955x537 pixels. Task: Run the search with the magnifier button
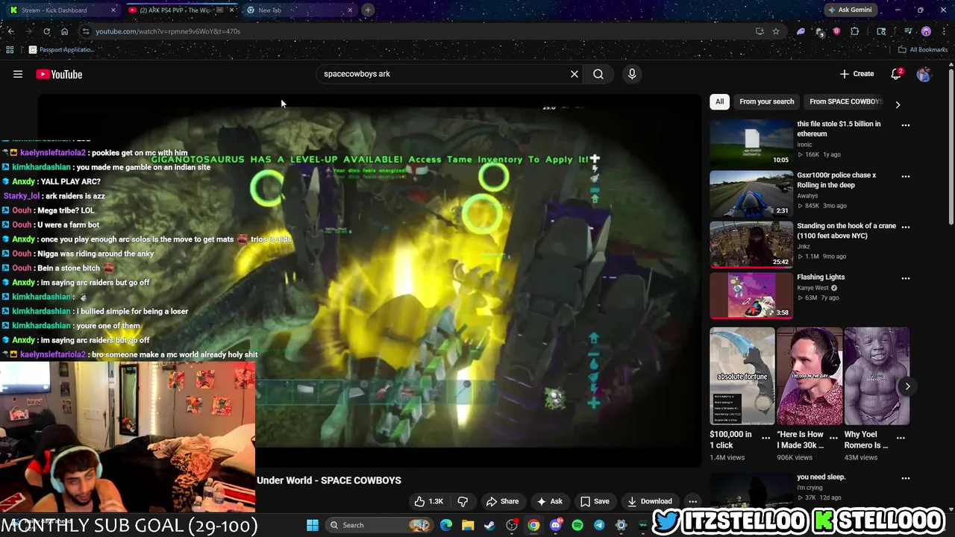[x=598, y=74]
